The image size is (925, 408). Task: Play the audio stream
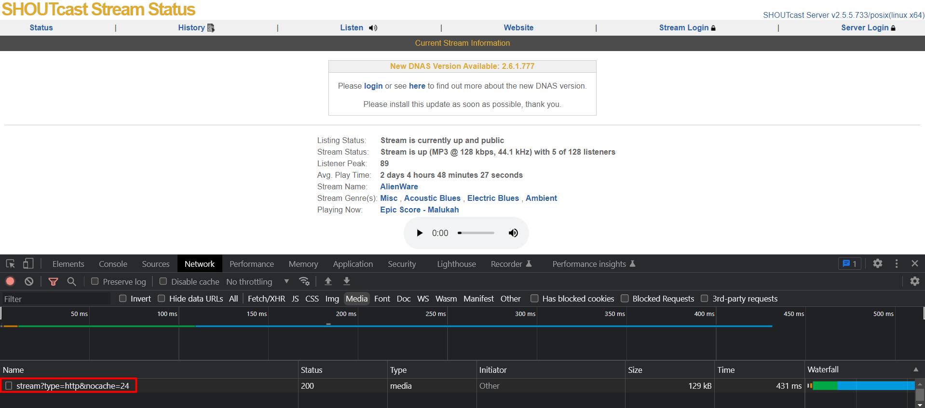click(x=419, y=233)
